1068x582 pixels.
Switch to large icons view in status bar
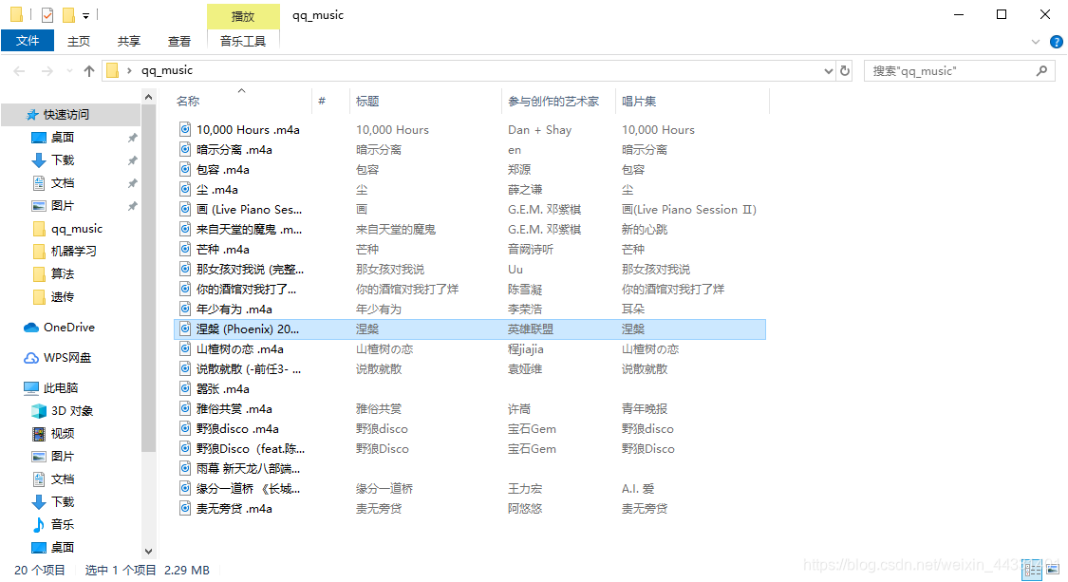tap(1053, 570)
